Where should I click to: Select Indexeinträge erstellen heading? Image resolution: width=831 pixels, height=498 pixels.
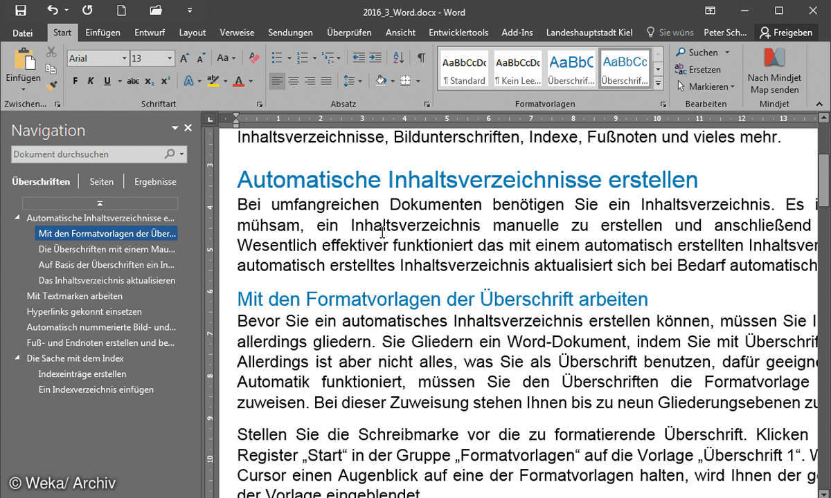click(82, 374)
